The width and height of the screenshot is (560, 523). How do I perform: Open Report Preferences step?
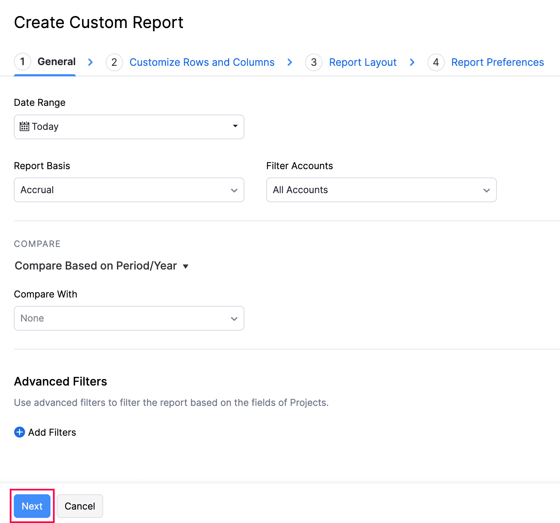point(497,63)
